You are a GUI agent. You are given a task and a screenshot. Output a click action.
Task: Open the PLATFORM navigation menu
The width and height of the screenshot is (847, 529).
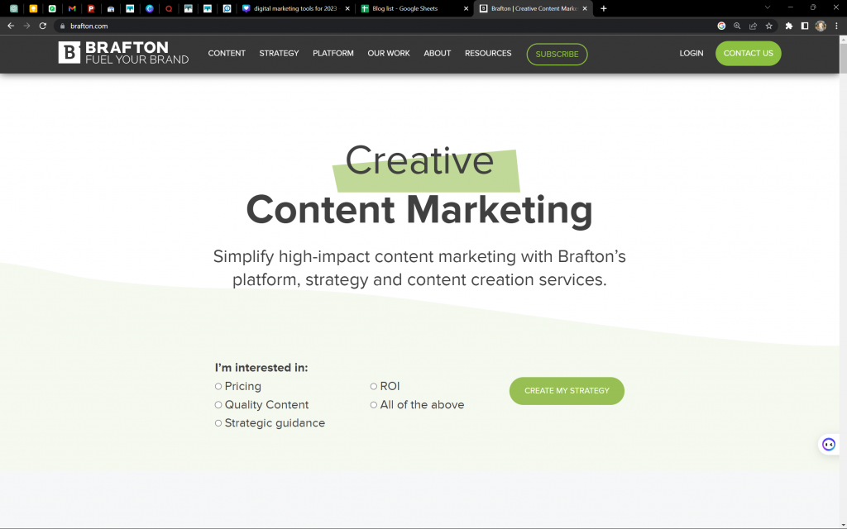[333, 54]
